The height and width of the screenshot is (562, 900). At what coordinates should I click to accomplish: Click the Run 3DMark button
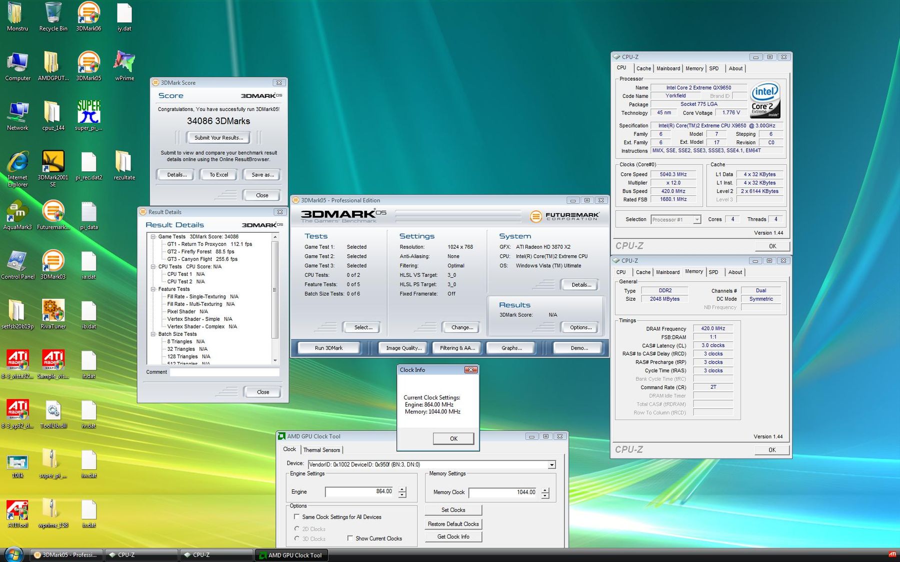point(328,348)
